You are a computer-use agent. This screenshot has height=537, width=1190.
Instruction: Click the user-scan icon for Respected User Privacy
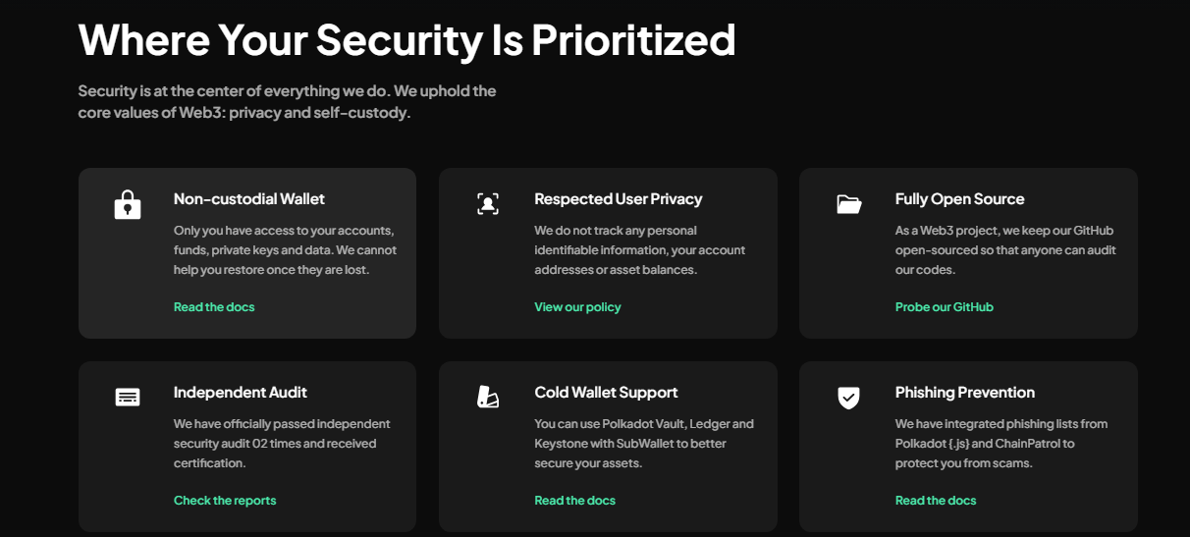(x=488, y=204)
